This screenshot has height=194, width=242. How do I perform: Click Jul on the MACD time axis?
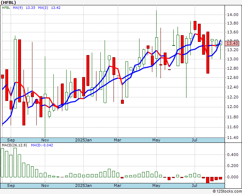[194, 185]
